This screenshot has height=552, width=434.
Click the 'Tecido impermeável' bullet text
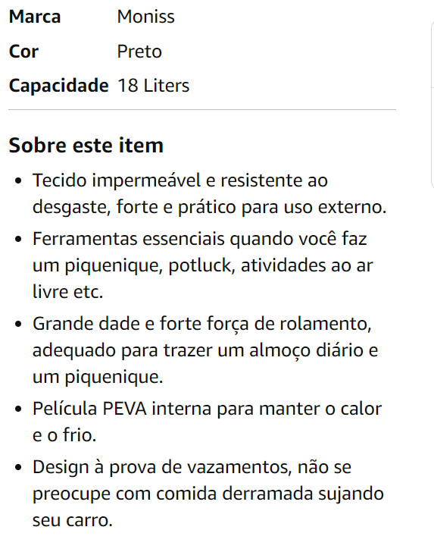click(x=210, y=193)
